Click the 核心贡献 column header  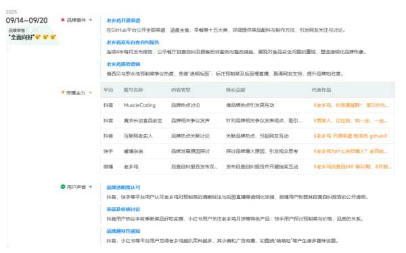(x=235, y=90)
